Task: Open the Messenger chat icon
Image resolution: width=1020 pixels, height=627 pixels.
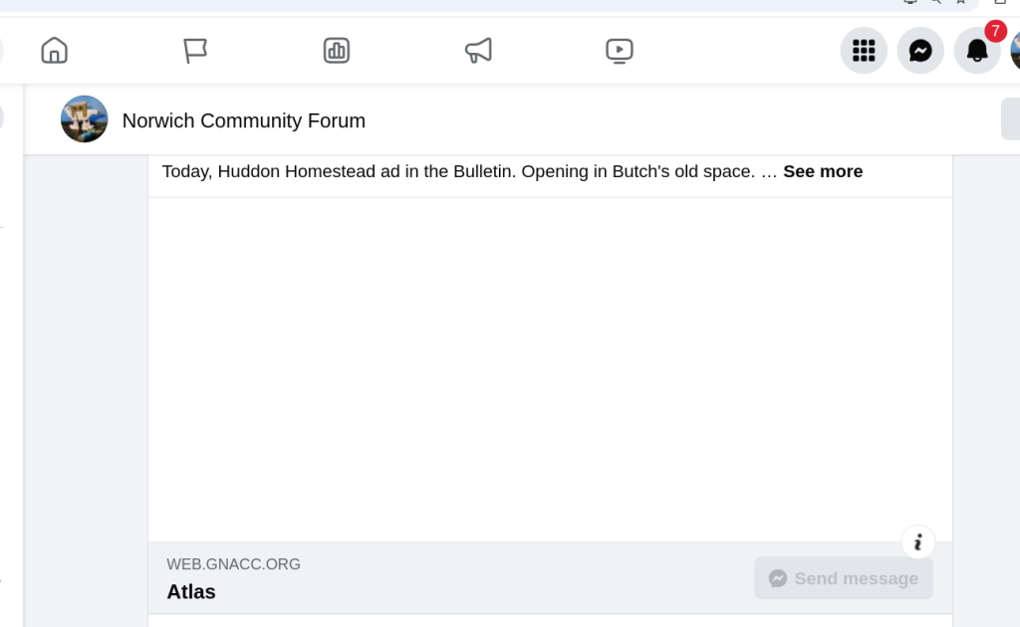Action: [920, 51]
